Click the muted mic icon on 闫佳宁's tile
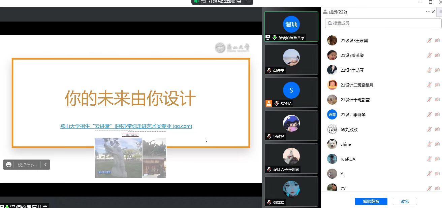The image size is (442, 208). [x=269, y=71]
